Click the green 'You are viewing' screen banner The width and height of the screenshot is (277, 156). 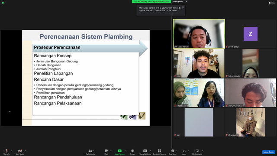[151, 2]
